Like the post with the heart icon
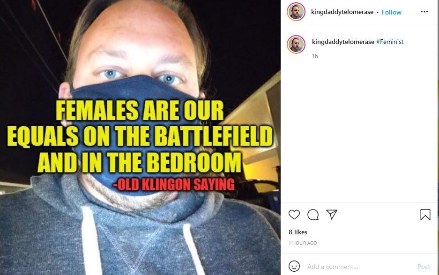This screenshot has width=439, height=275. pos(294,215)
